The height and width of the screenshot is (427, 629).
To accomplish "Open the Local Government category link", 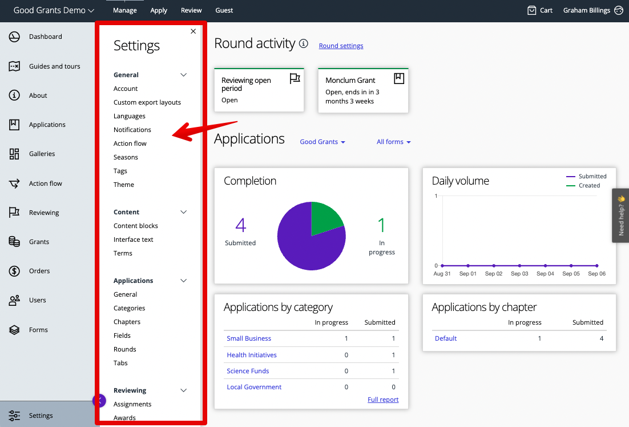I will pyautogui.click(x=254, y=387).
